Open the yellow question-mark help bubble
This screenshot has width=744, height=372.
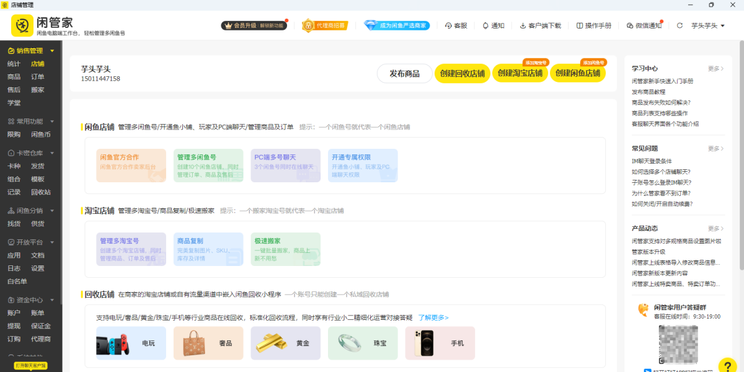(727, 366)
